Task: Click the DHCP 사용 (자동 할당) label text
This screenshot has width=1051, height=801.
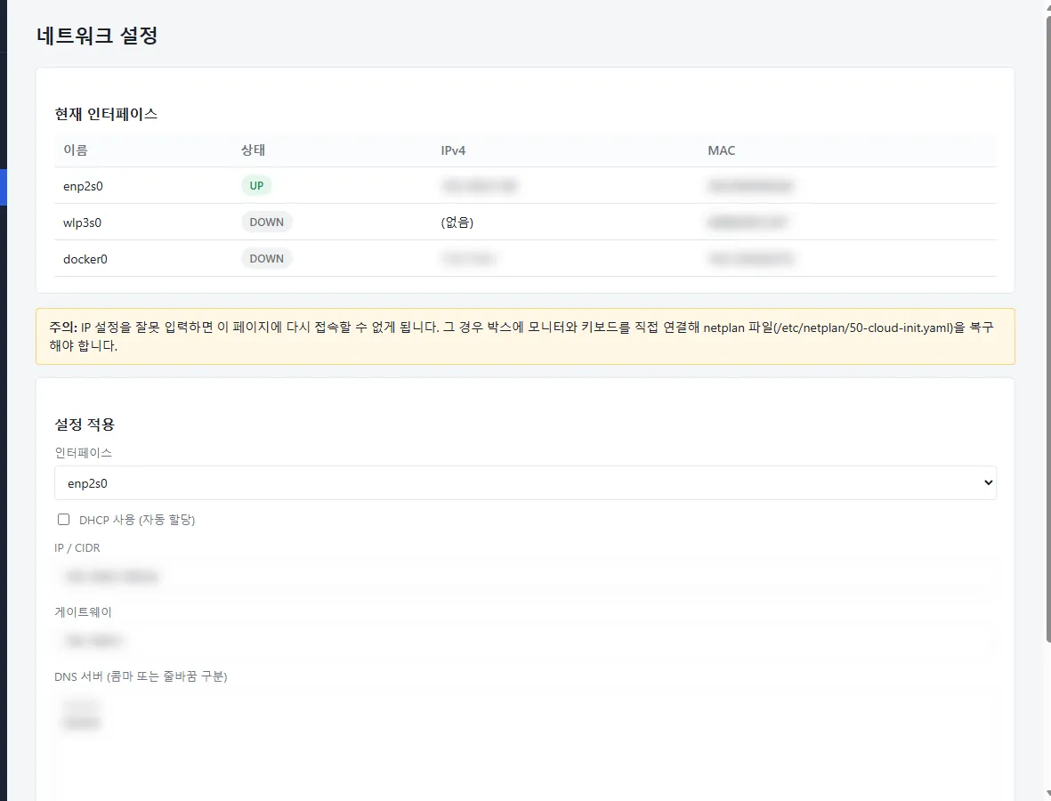Action: (137, 520)
